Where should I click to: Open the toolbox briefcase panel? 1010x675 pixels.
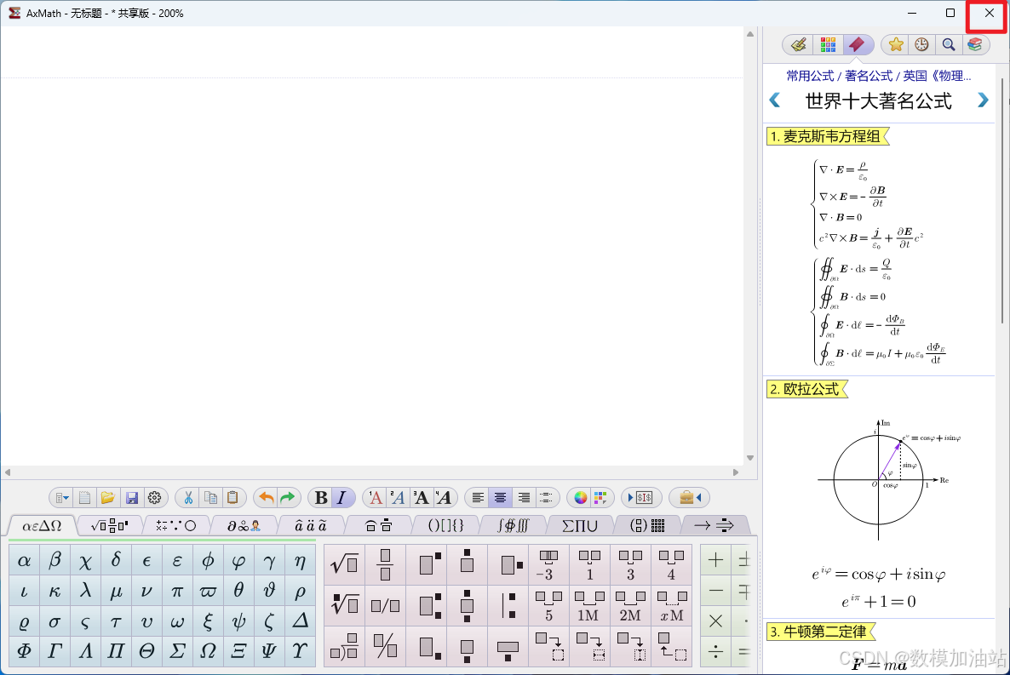[690, 498]
